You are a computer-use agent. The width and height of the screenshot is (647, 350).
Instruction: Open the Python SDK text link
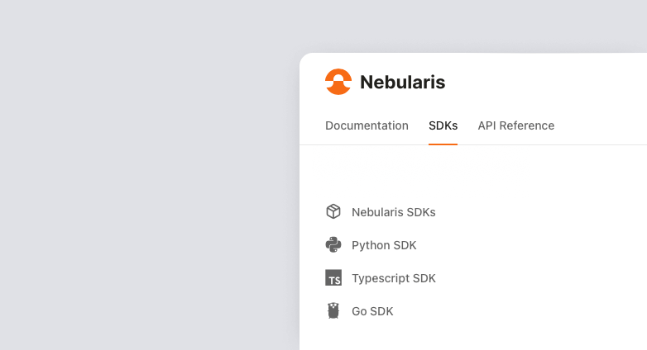(x=384, y=245)
